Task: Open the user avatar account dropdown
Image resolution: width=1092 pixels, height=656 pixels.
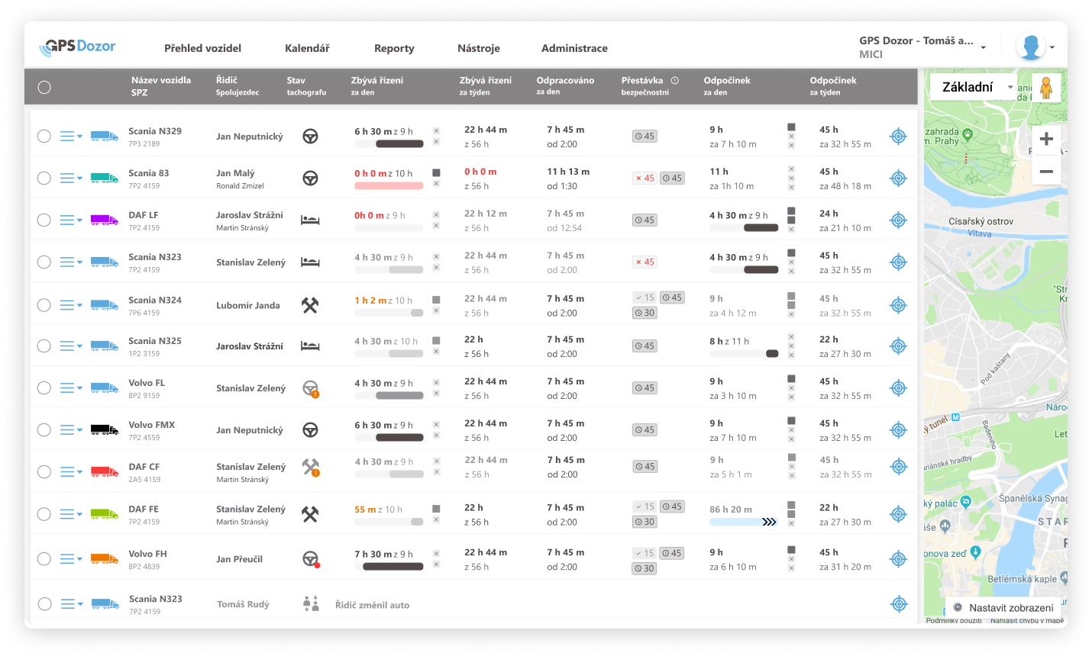Action: pos(1035,47)
